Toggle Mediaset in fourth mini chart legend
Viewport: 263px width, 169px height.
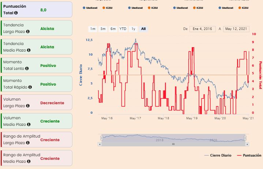pyautogui.click(x=226, y=8)
